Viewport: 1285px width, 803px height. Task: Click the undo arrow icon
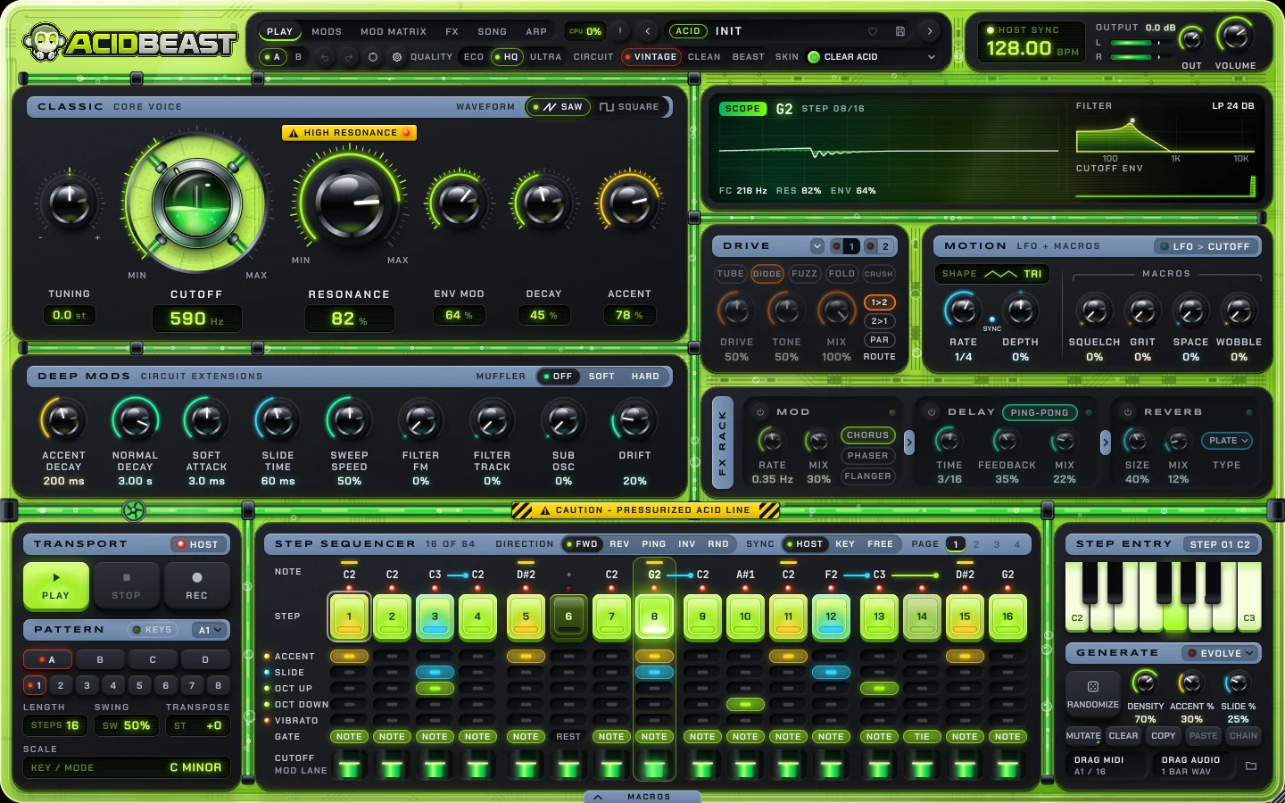(326, 57)
